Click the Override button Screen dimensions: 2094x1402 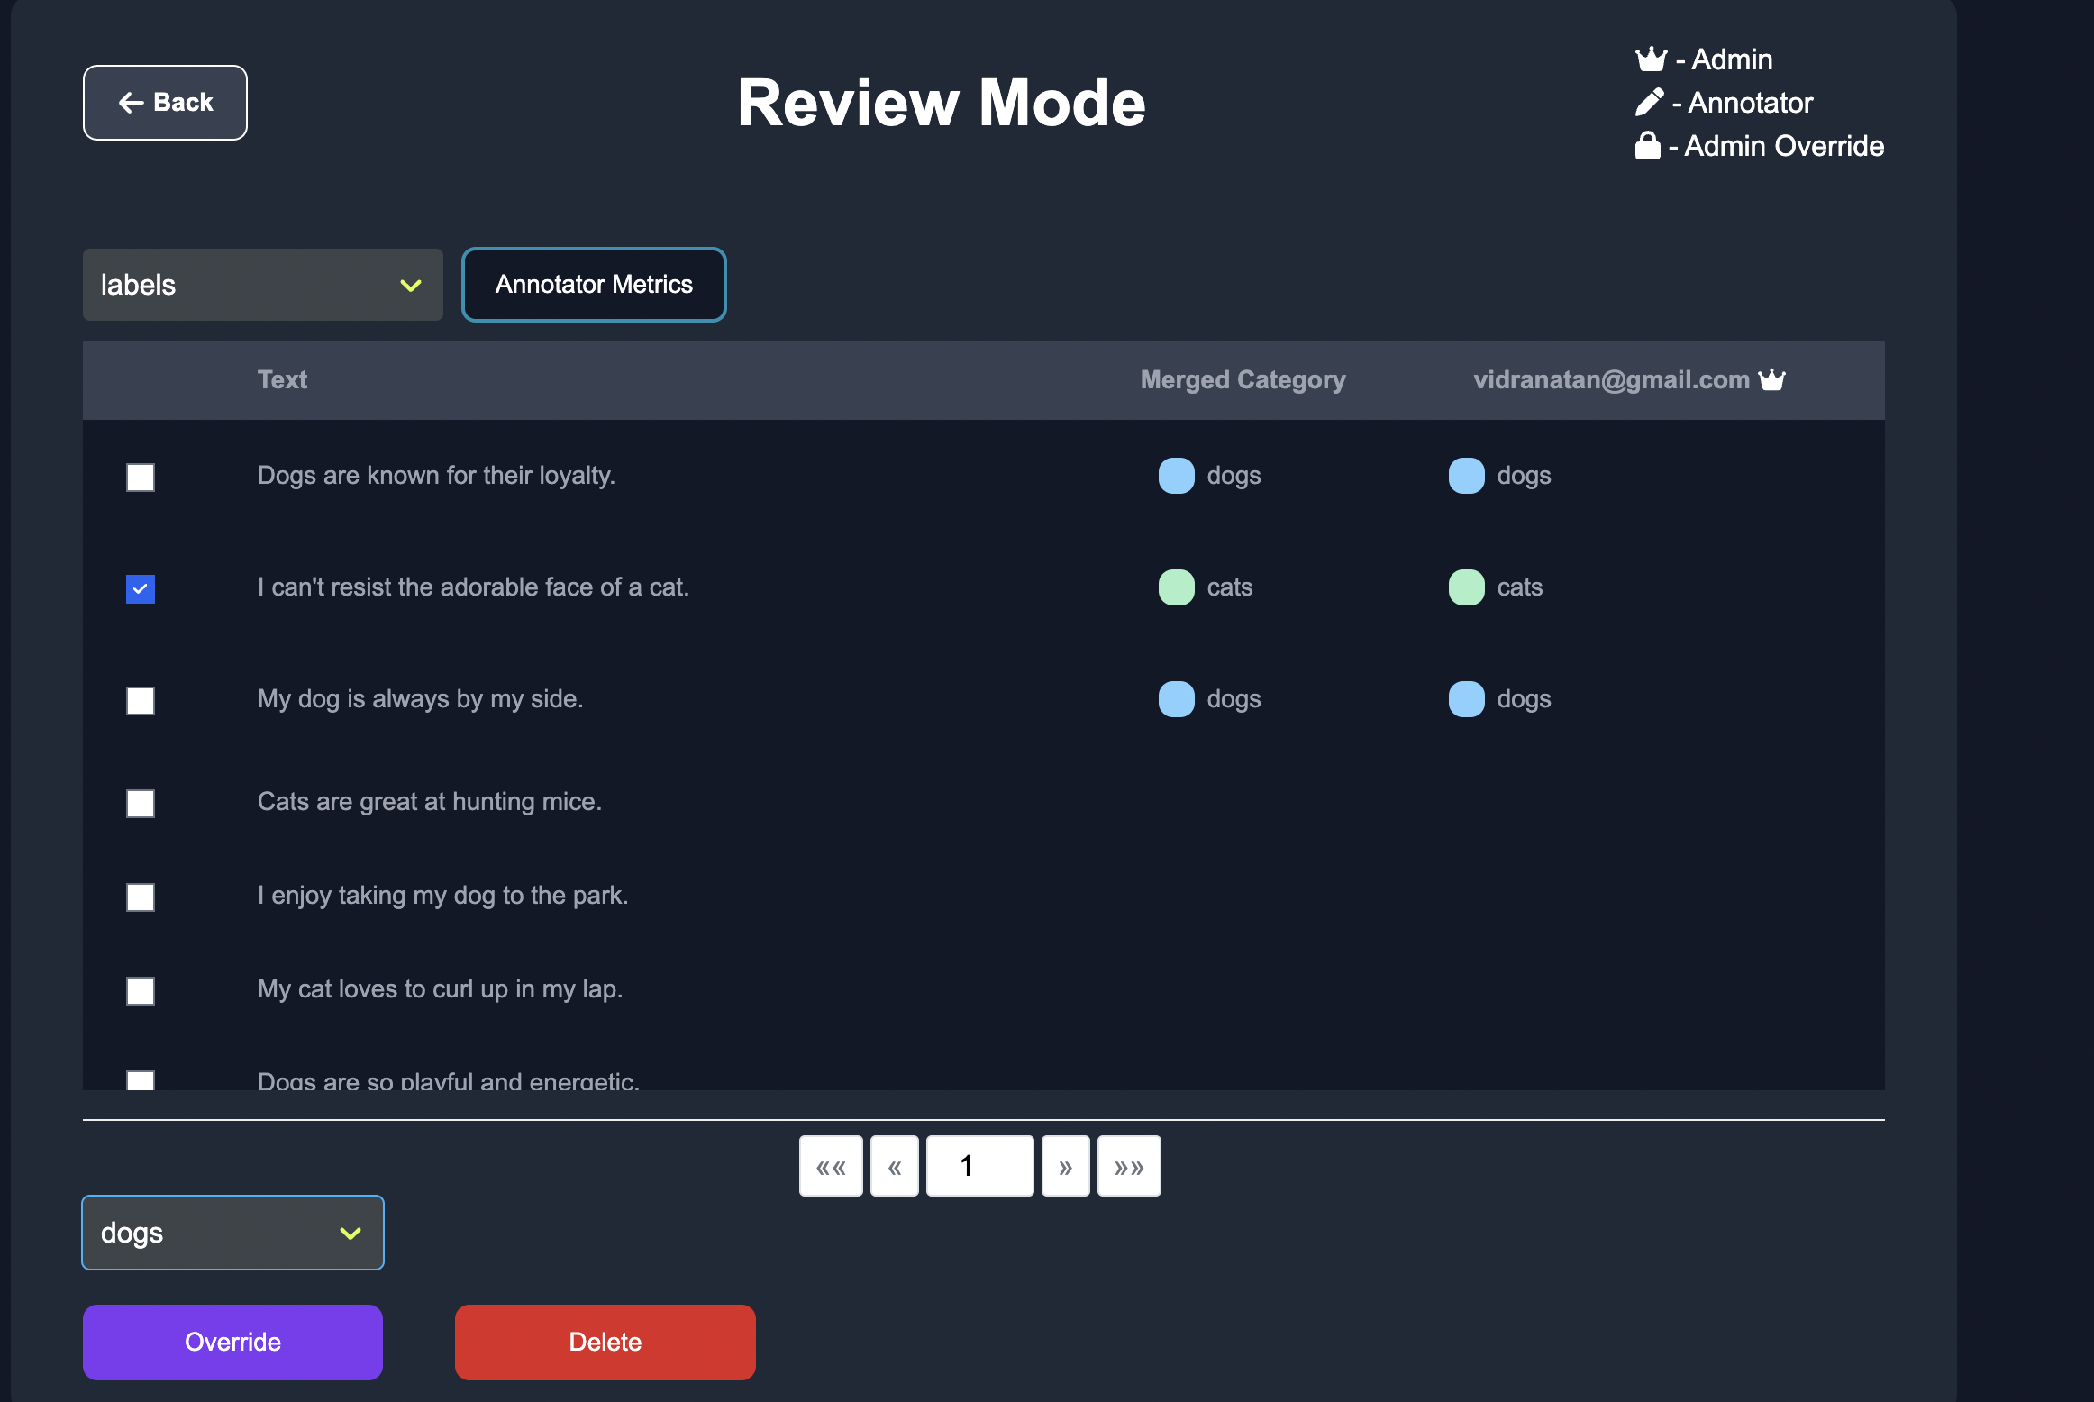click(x=232, y=1342)
